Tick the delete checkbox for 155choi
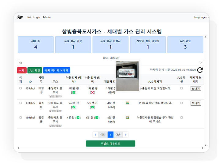 pos(20,88)
